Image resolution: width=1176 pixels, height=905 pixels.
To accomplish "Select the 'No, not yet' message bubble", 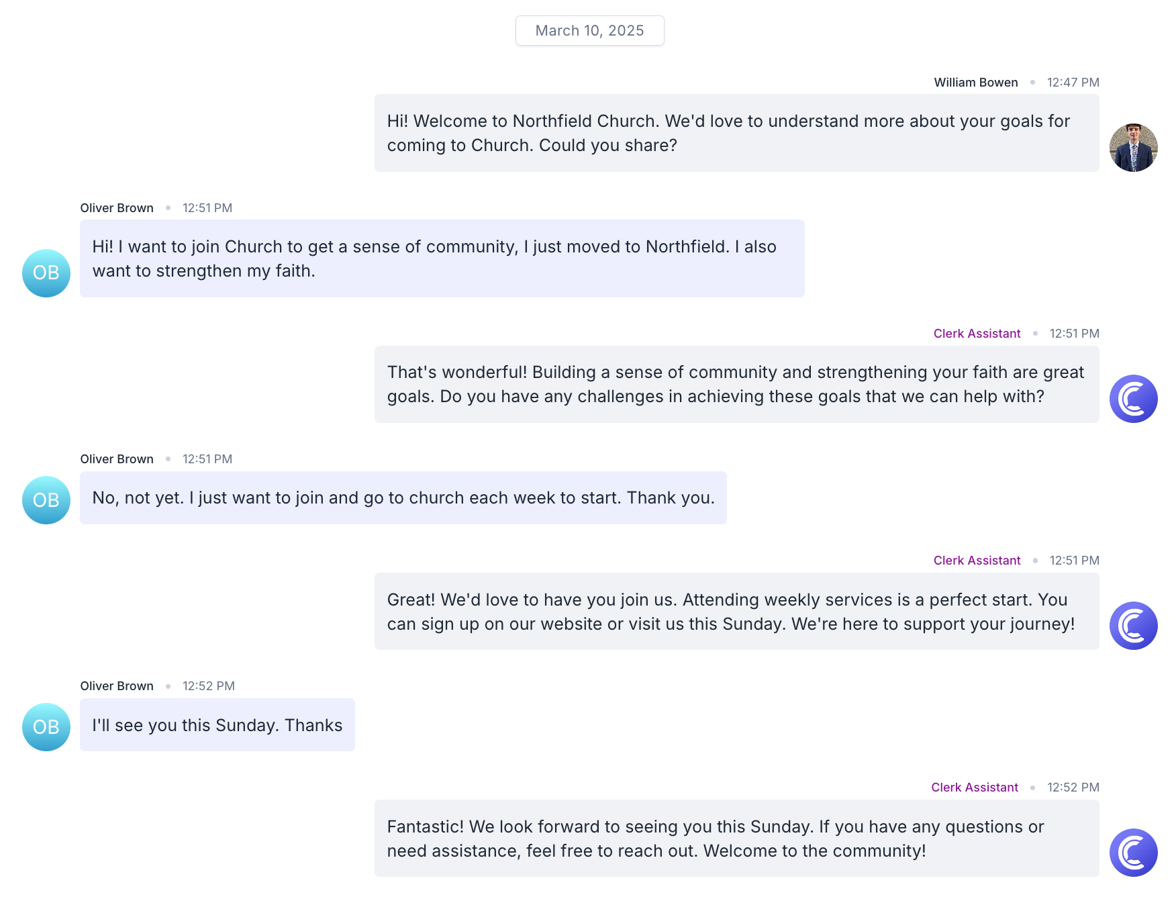I will [403, 498].
